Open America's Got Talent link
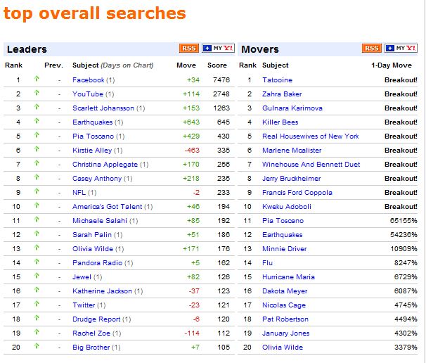 pos(108,207)
